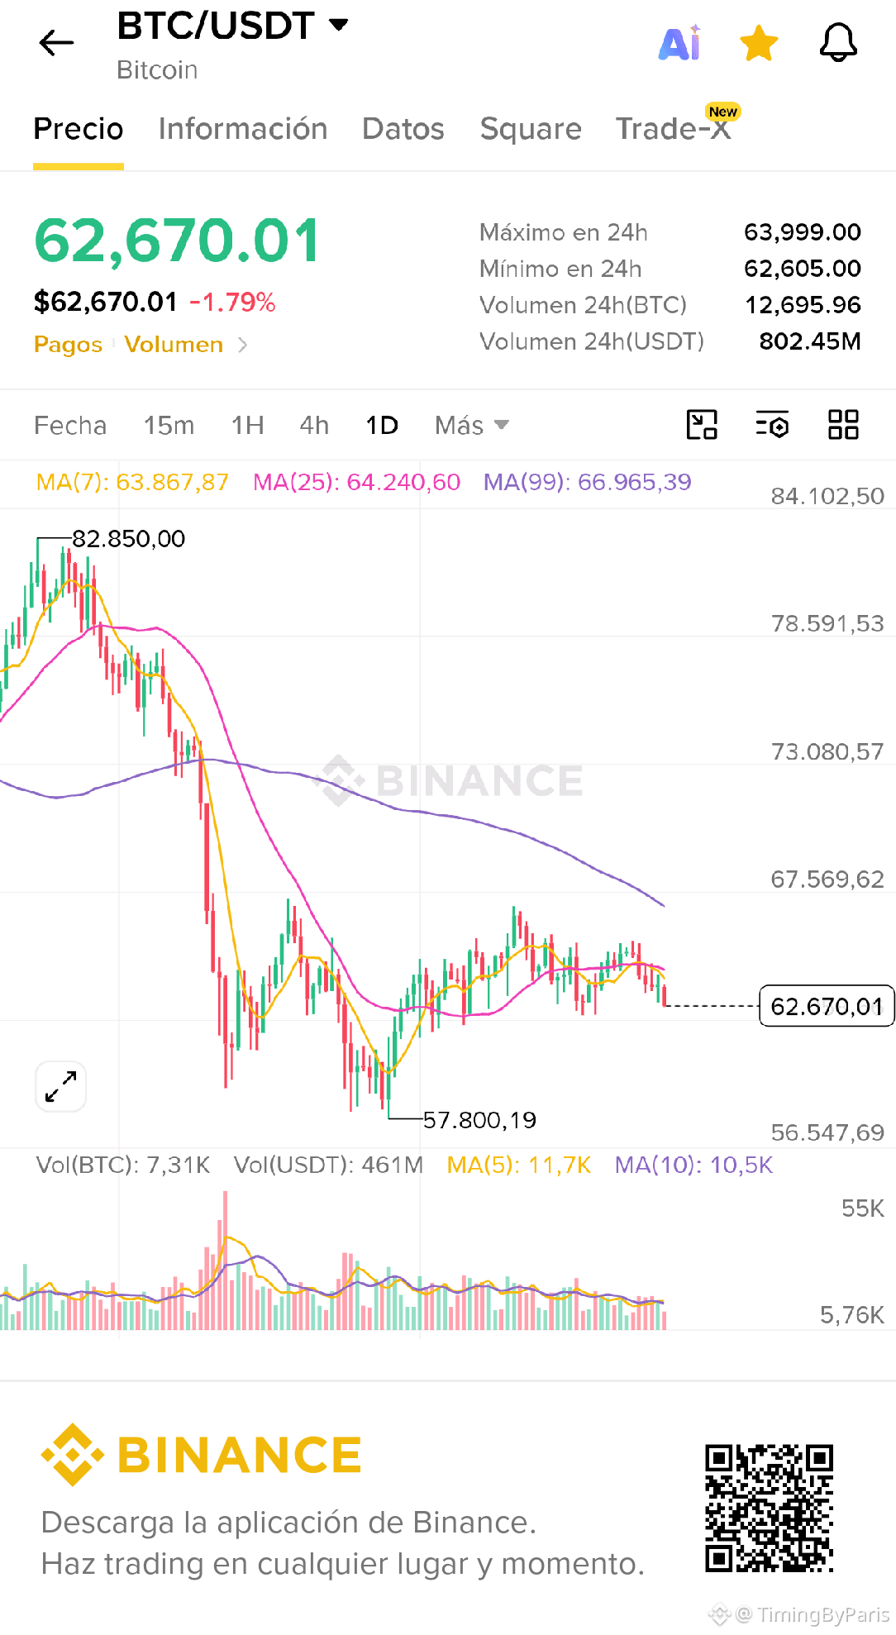This screenshot has width=896, height=1635.
Task: Click the 57.800,19 low marker
Action: click(479, 1120)
